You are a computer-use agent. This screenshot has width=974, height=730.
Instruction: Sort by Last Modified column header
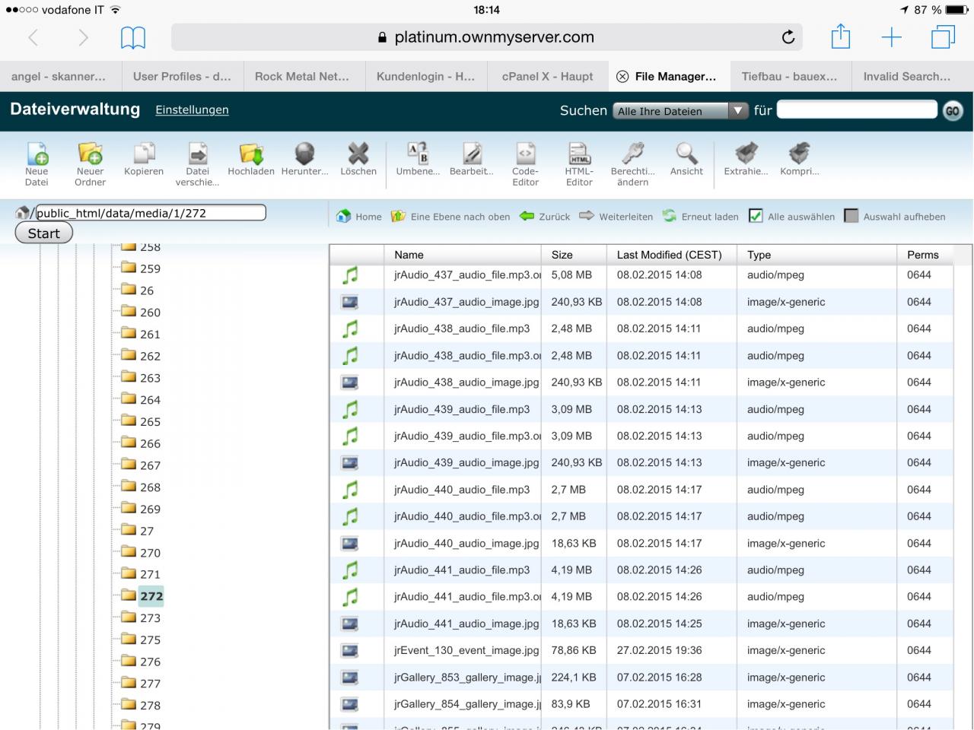pyautogui.click(x=670, y=255)
